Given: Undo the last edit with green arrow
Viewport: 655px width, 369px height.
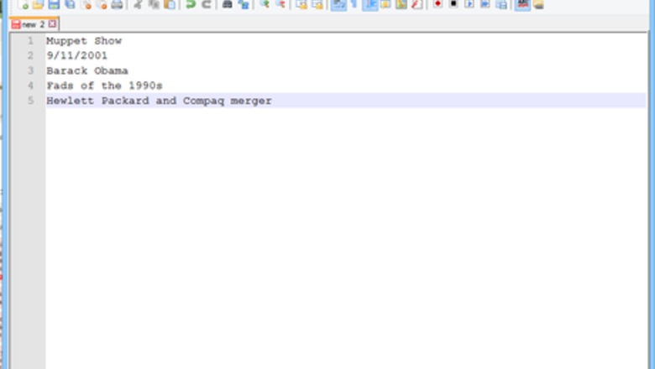Looking at the screenshot, I should tap(191, 4).
